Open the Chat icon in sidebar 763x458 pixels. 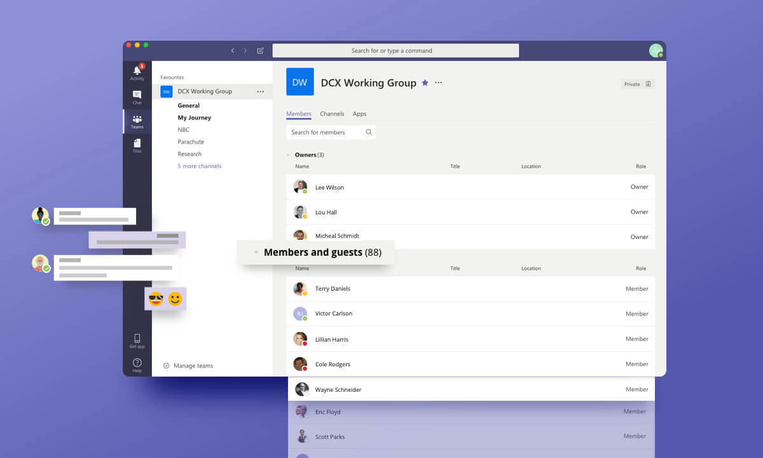pyautogui.click(x=137, y=96)
